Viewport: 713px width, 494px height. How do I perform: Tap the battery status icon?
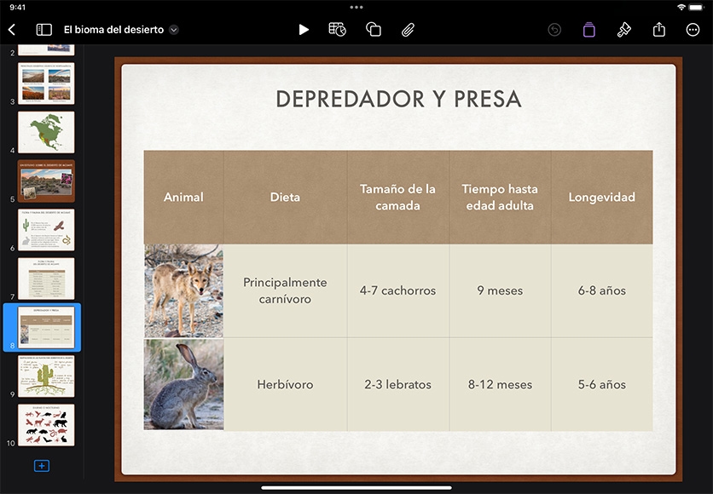click(697, 8)
